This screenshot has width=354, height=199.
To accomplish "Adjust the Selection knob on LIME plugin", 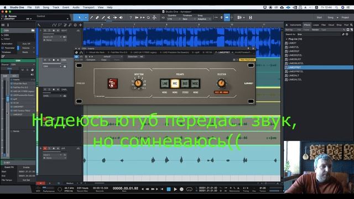I will (221, 83).
